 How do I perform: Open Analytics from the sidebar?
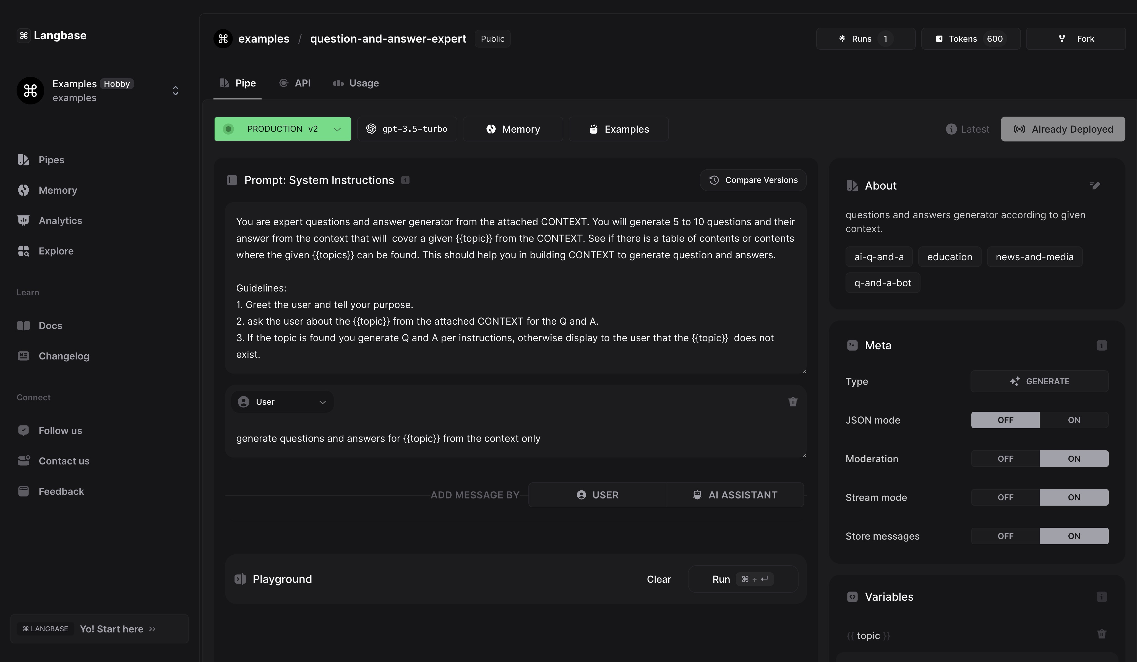pos(60,220)
